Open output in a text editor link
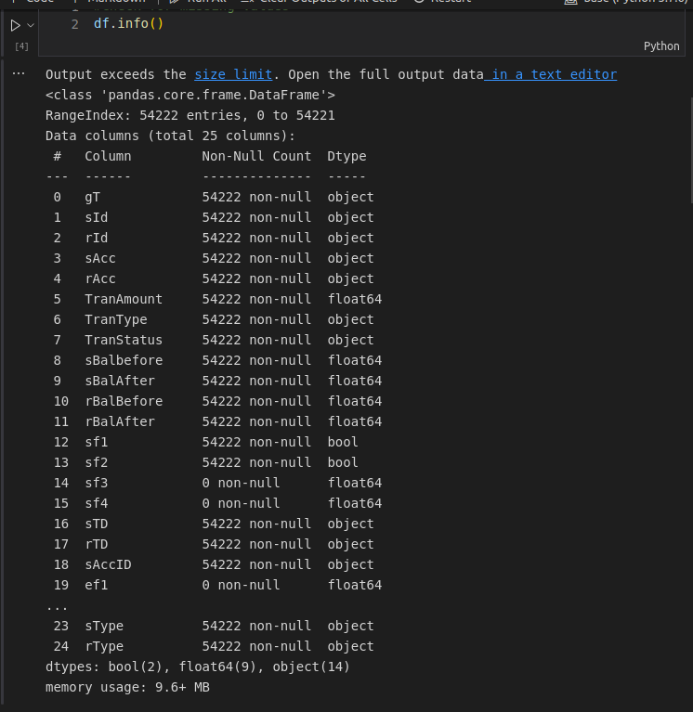693x712 pixels. [554, 74]
